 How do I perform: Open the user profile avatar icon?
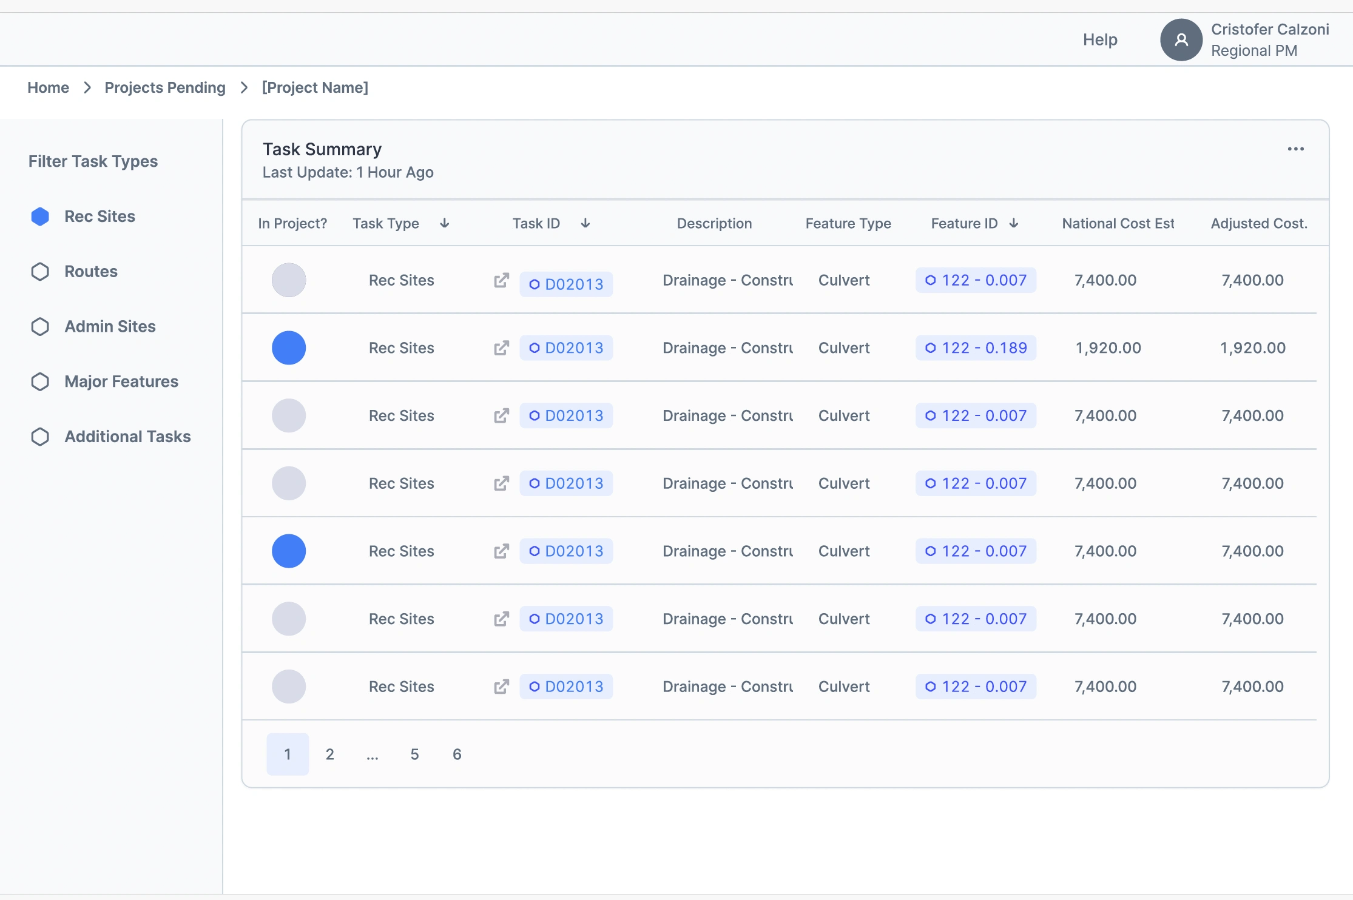[x=1181, y=40]
